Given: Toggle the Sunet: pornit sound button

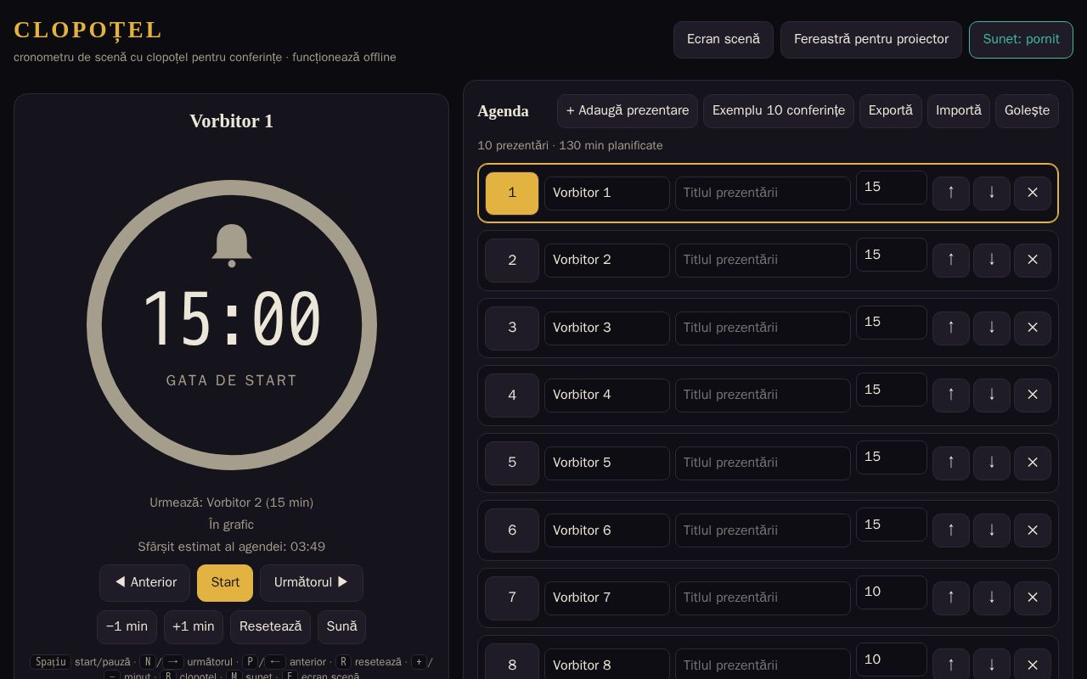Looking at the screenshot, I should (x=1021, y=40).
